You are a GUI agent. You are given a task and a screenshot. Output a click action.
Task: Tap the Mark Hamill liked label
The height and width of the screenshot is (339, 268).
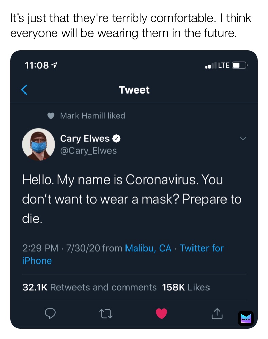click(93, 116)
